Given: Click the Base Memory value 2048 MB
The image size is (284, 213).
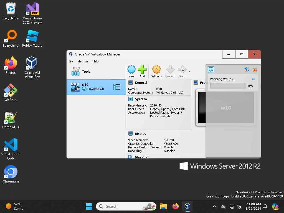Looking at the screenshot, I should (x=156, y=105).
